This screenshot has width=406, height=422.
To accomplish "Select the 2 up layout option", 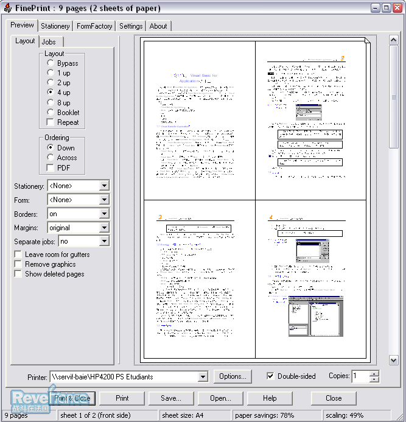I will coord(51,83).
